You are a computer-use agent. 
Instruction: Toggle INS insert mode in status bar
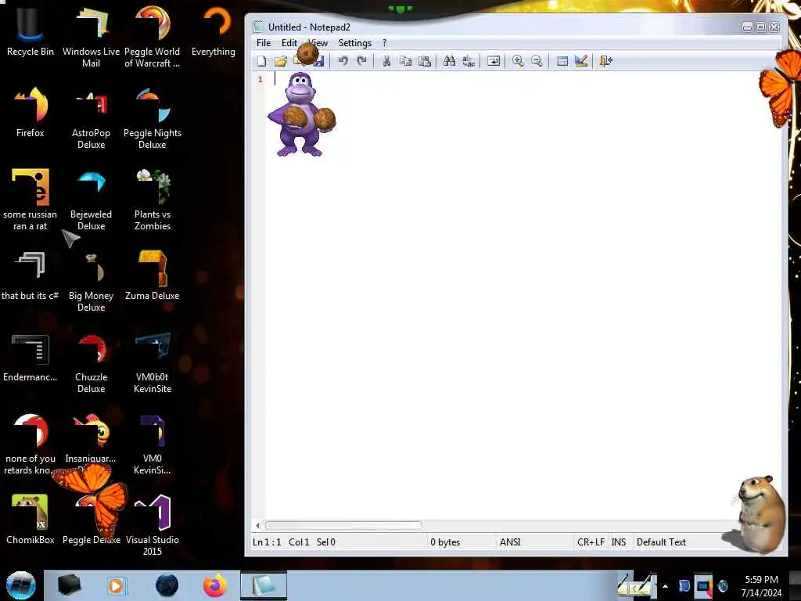click(619, 542)
